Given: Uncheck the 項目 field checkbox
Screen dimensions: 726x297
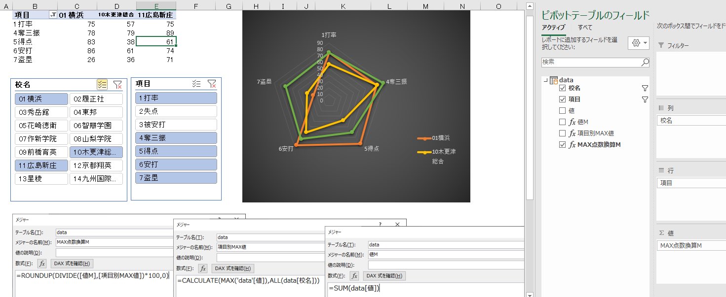Looking at the screenshot, I should 562,99.
